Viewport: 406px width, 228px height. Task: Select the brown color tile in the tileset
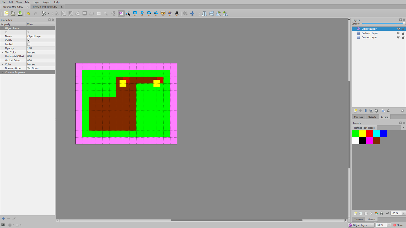click(x=376, y=141)
